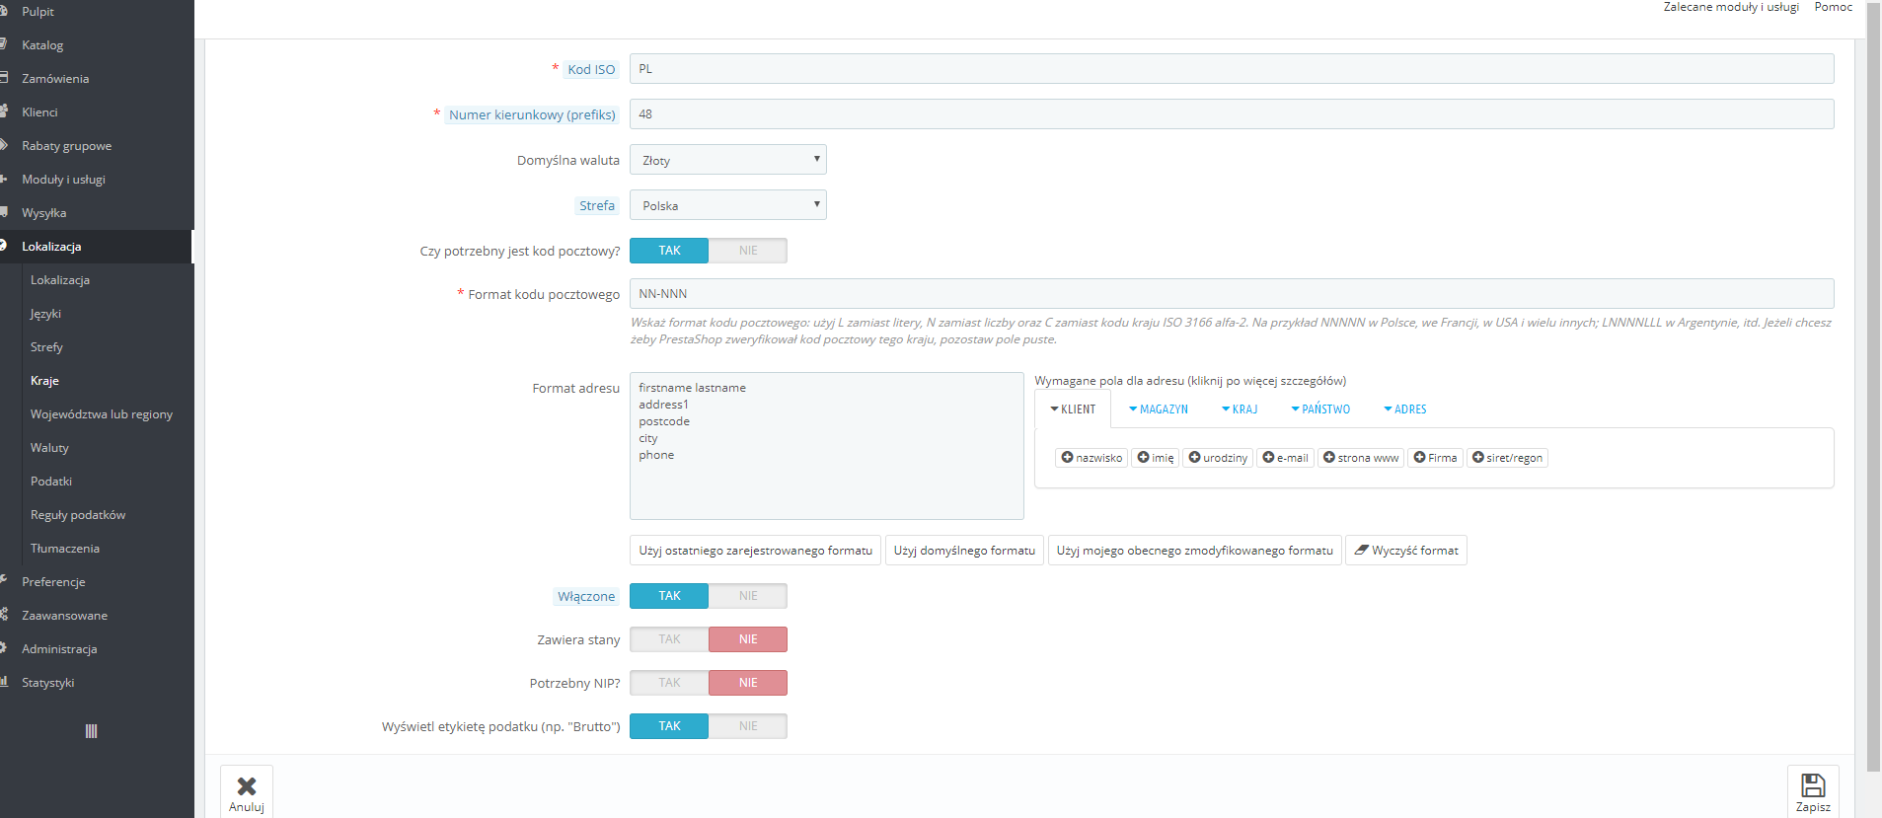Set 'Wyświetl etykietę podatku' to NIE
The height and width of the screenshot is (818, 1882).
click(748, 726)
